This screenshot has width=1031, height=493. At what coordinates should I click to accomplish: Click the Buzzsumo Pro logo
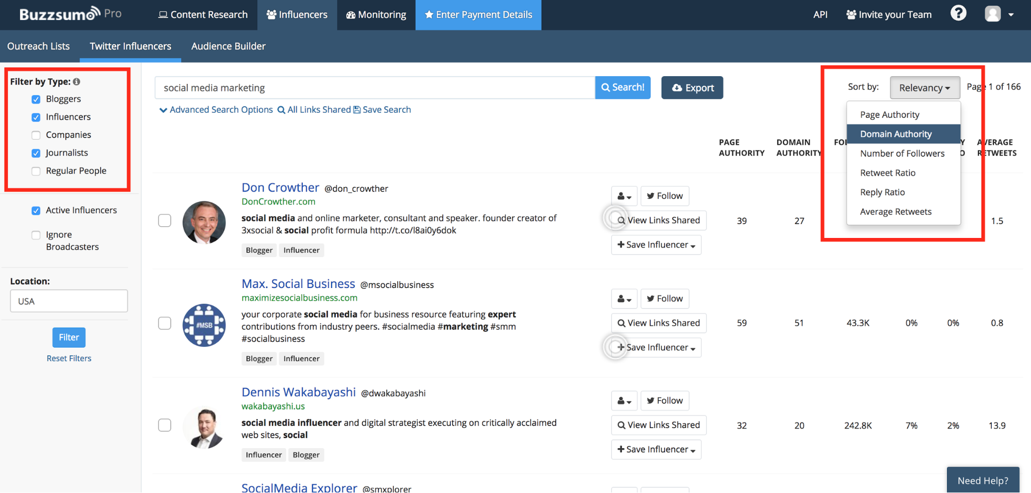[x=71, y=14]
